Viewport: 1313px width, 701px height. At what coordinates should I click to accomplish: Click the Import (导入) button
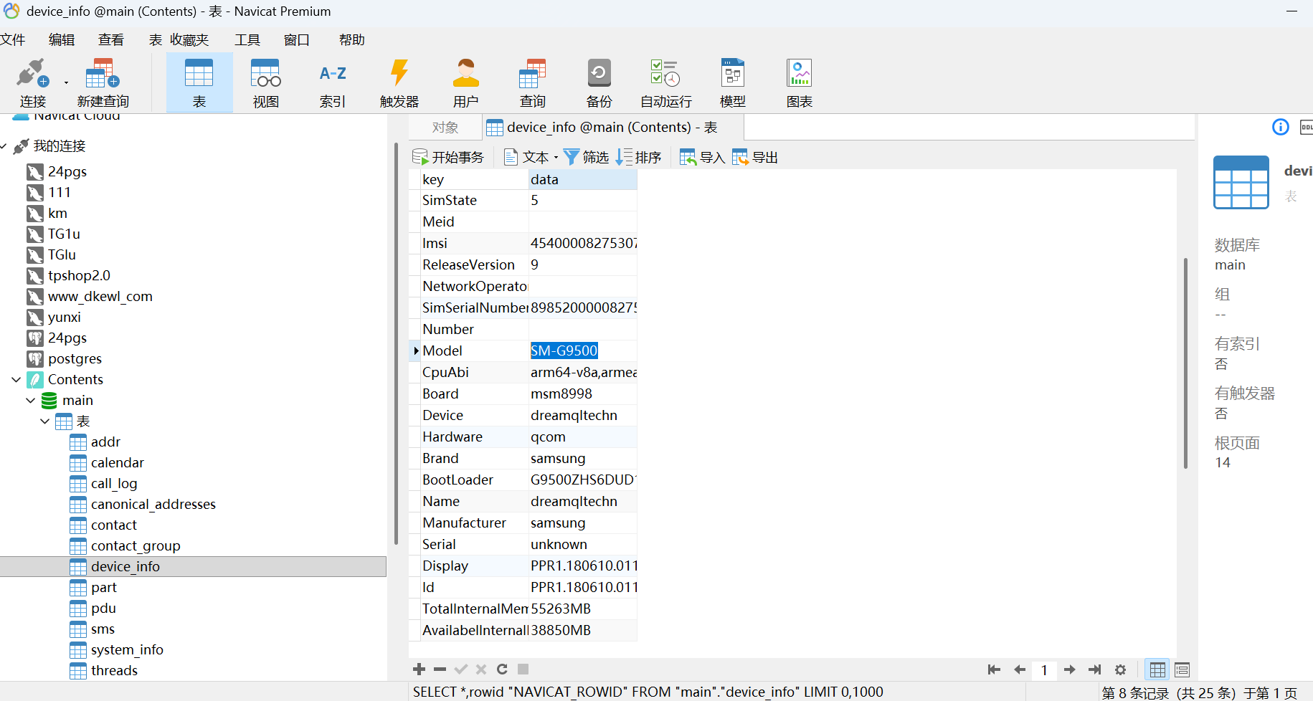[x=703, y=157]
